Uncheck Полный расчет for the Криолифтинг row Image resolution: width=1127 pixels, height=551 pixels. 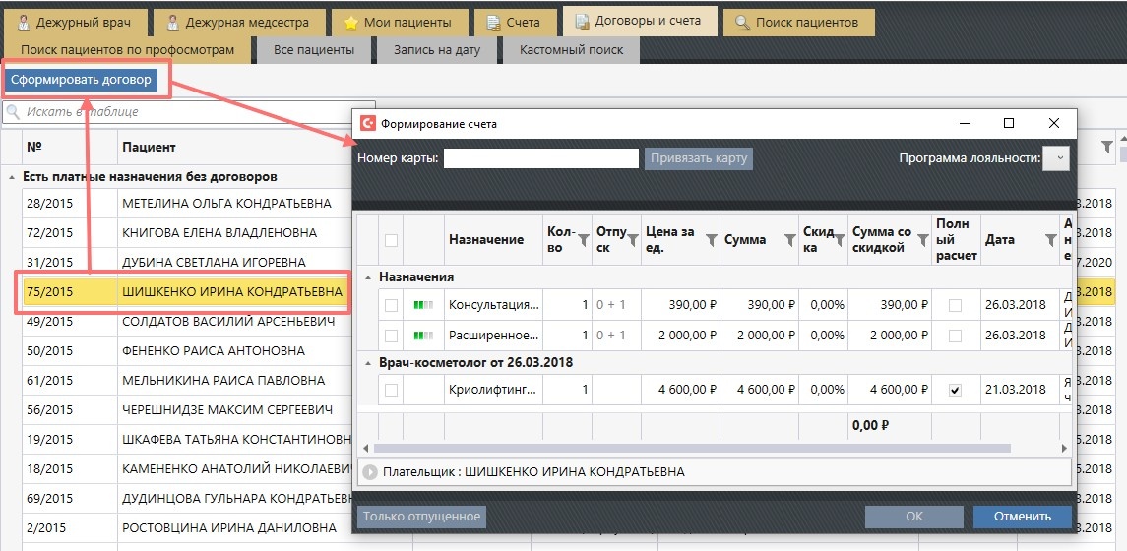(x=955, y=390)
